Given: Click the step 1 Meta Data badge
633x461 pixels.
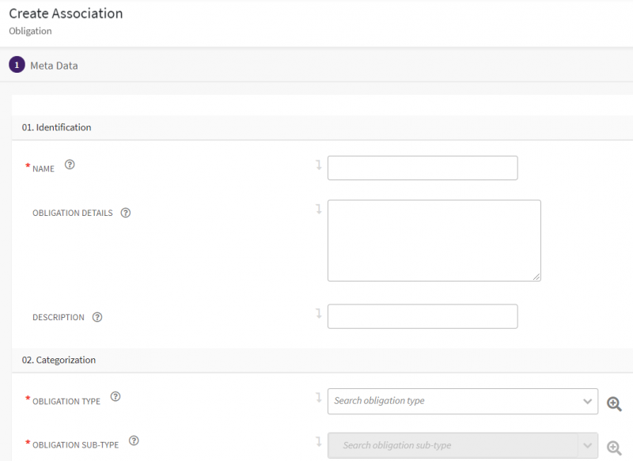Looking at the screenshot, I should [17, 65].
